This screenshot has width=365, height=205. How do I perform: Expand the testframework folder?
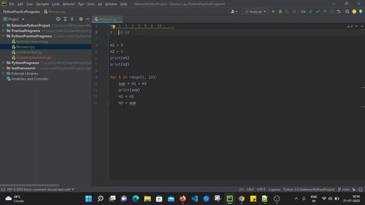coord(3,68)
